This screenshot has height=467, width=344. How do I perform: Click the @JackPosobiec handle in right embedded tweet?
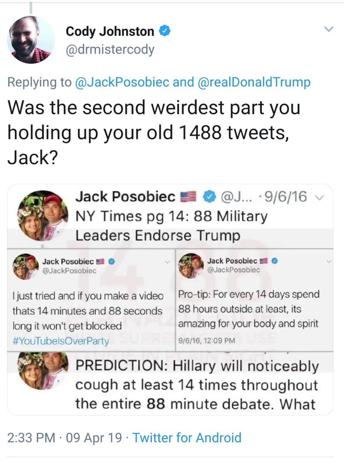[x=233, y=269]
